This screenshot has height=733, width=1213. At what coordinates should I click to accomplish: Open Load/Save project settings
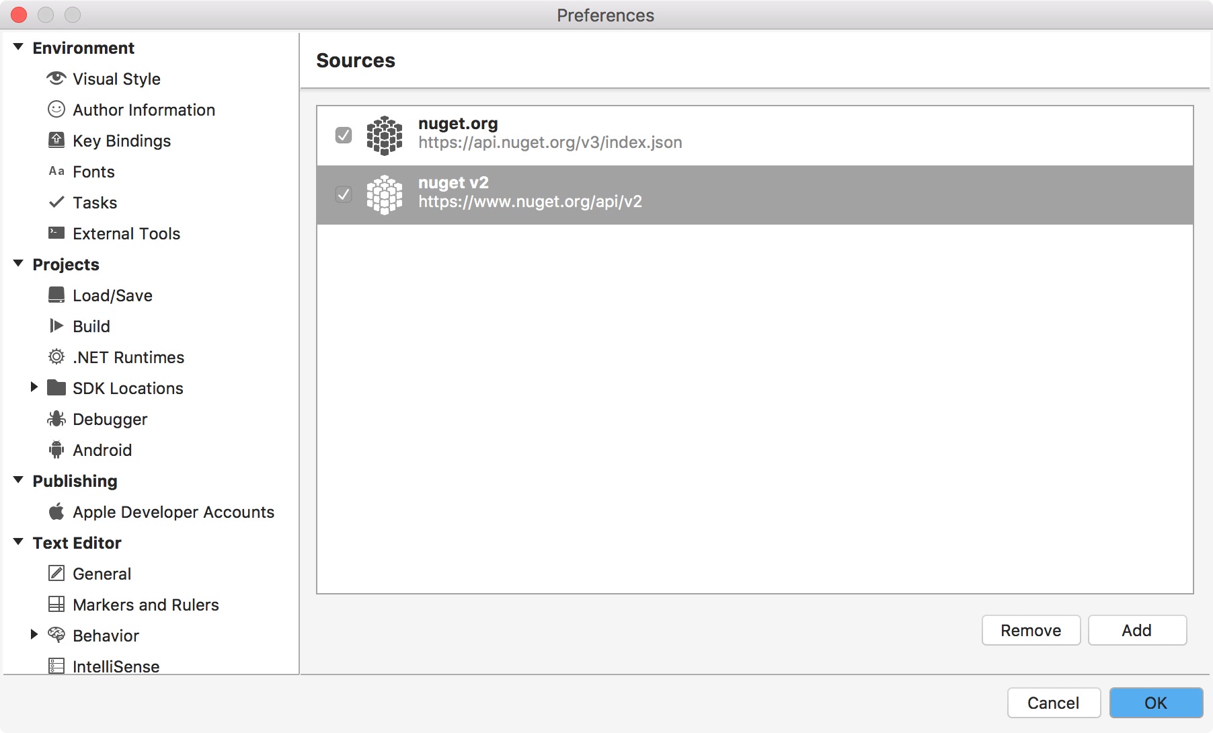click(x=112, y=295)
